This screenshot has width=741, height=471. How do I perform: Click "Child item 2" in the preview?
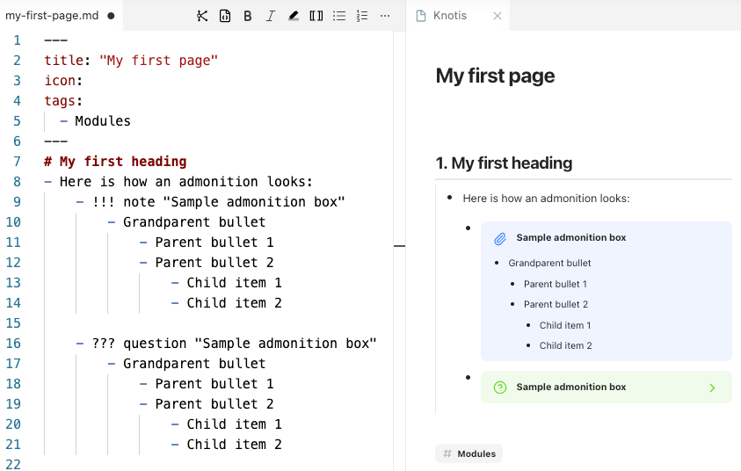click(566, 345)
